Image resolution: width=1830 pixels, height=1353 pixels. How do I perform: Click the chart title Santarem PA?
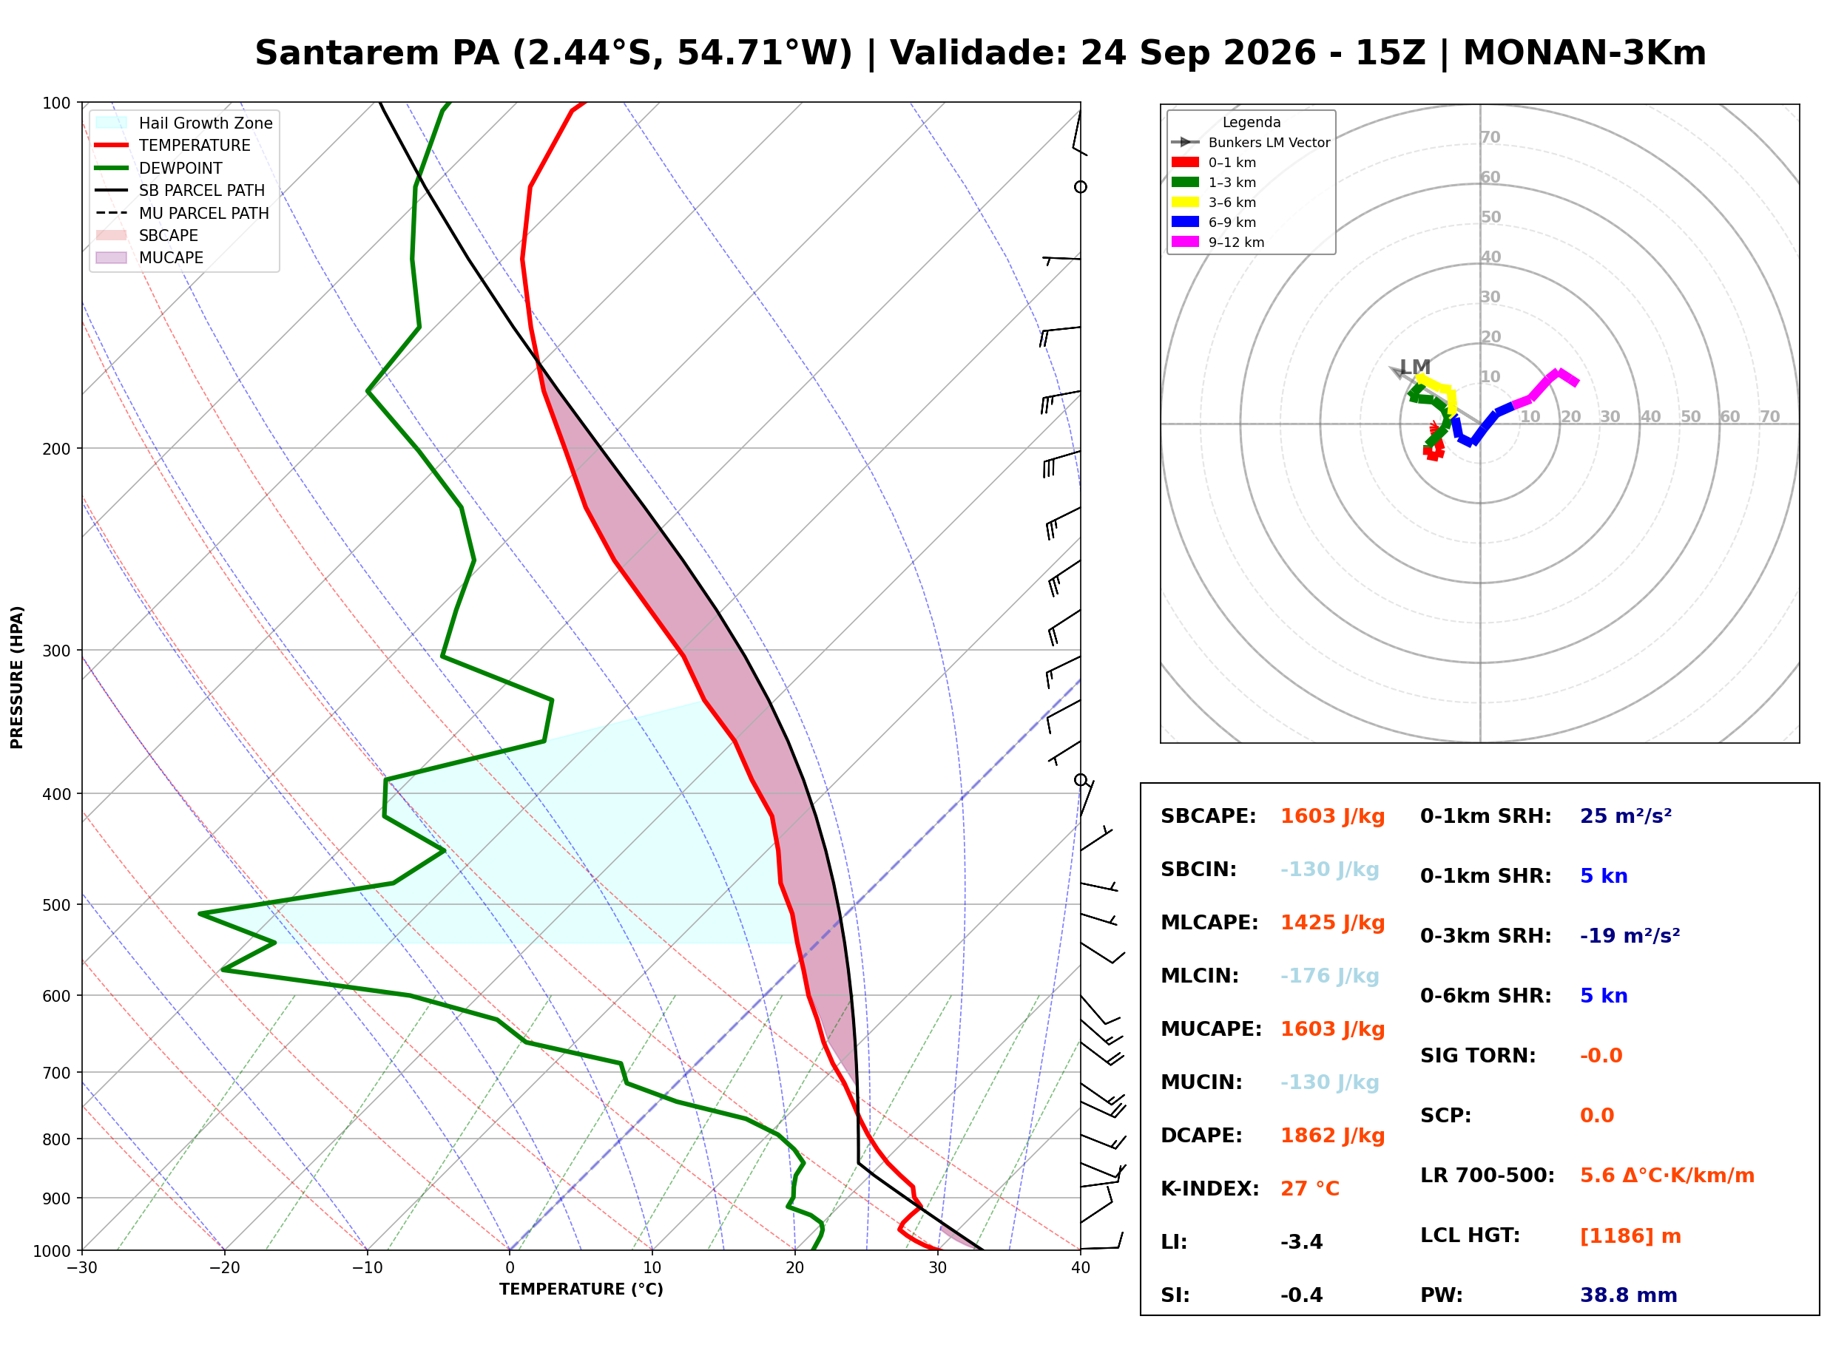(x=378, y=53)
